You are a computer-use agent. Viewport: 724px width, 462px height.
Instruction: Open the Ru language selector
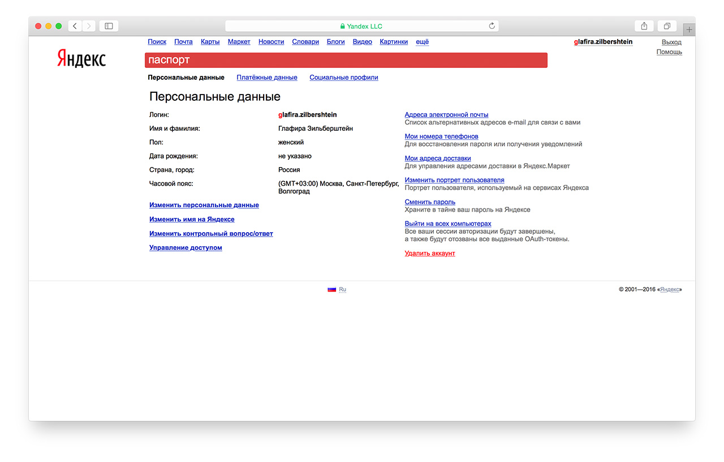[x=342, y=289]
